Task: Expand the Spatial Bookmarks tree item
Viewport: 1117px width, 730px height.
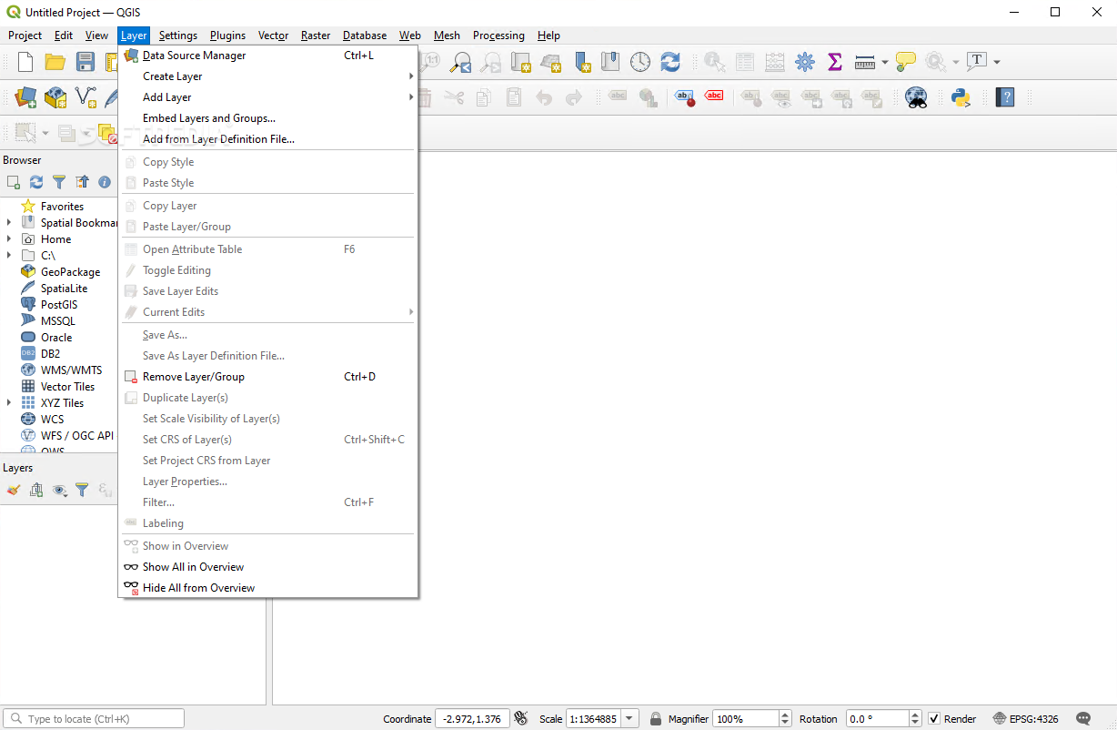Action: point(9,223)
